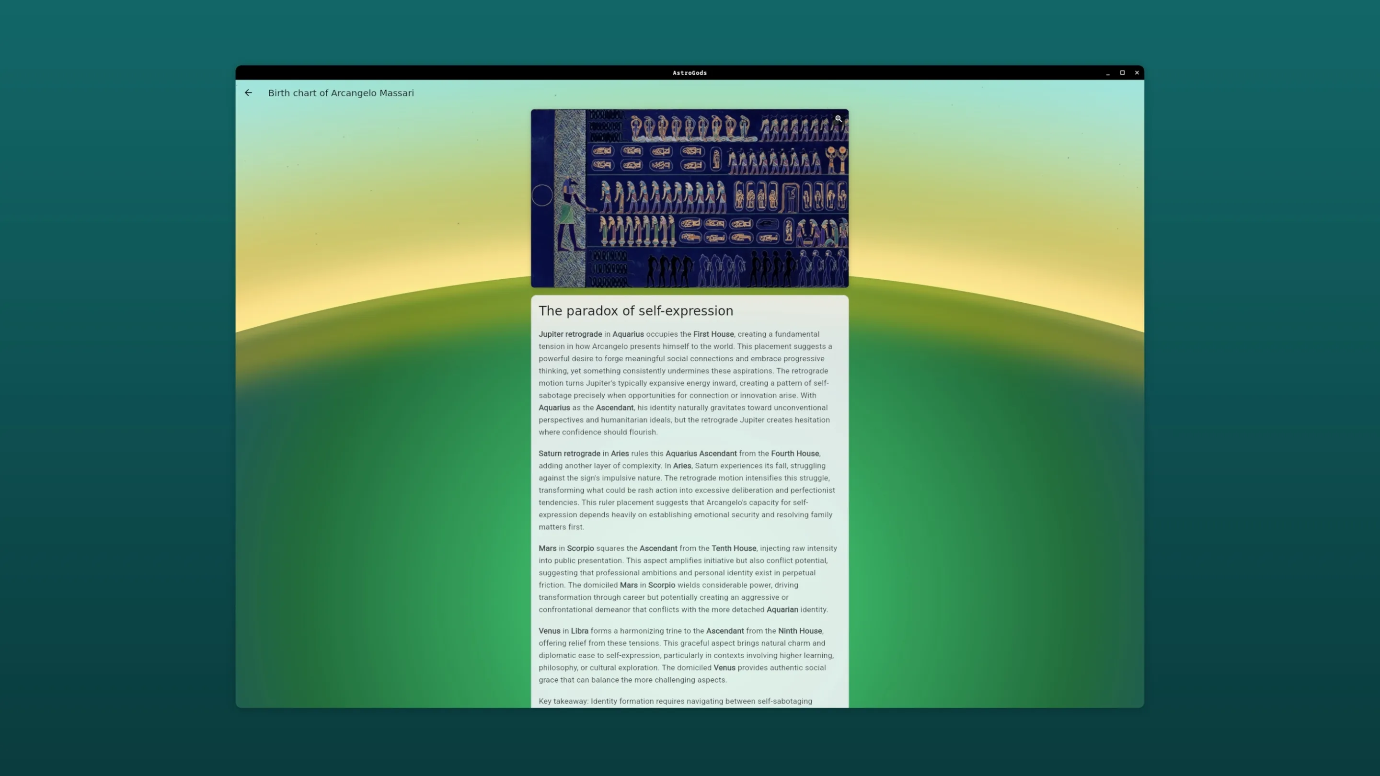Image resolution: width=1380 pixels, height=776 pixels.
Task: Click the title 'Birth chart of Arcangelo Massari'
Action: point(341,92)
